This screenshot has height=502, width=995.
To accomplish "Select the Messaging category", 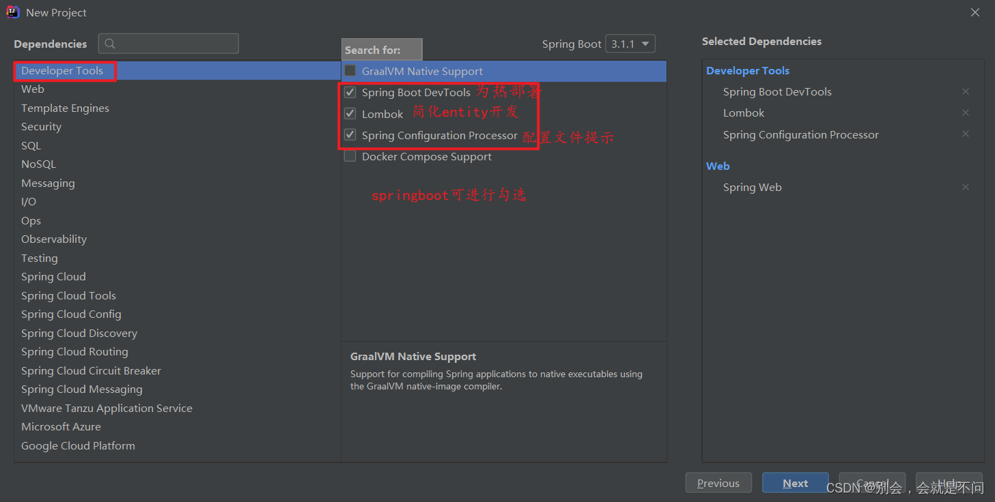I will pyautogui.click(x=177, y=183).
